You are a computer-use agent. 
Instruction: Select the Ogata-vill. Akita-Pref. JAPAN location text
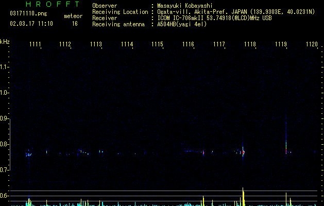(x=236, y=12)
